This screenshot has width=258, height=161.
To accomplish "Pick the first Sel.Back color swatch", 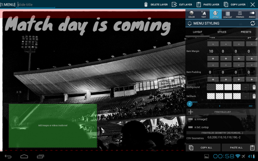I will point(211,96).
